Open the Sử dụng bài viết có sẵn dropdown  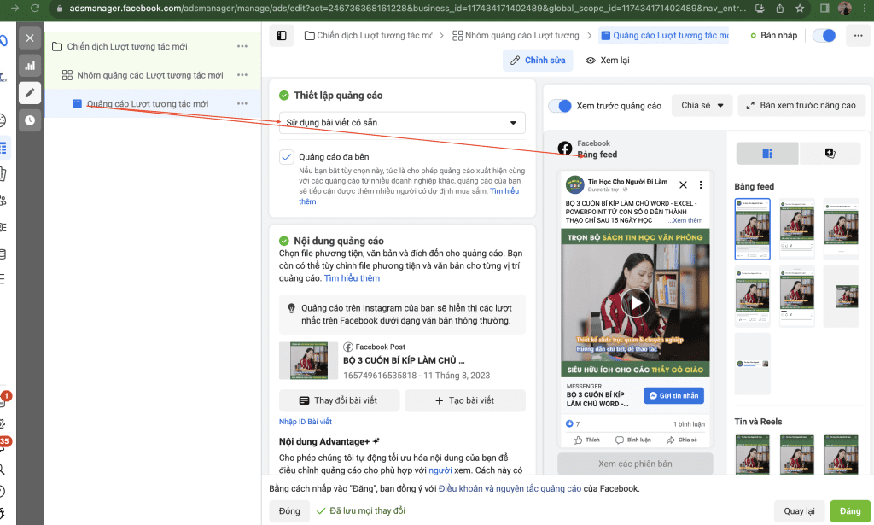(402, 123)
